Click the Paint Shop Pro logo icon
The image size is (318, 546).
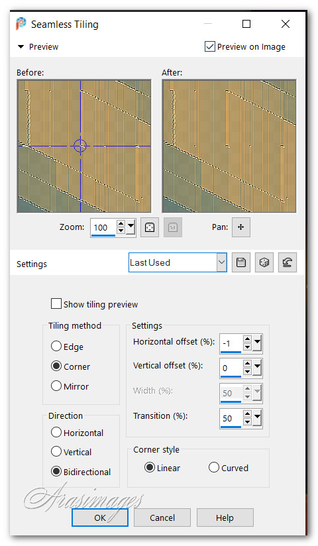21,24
